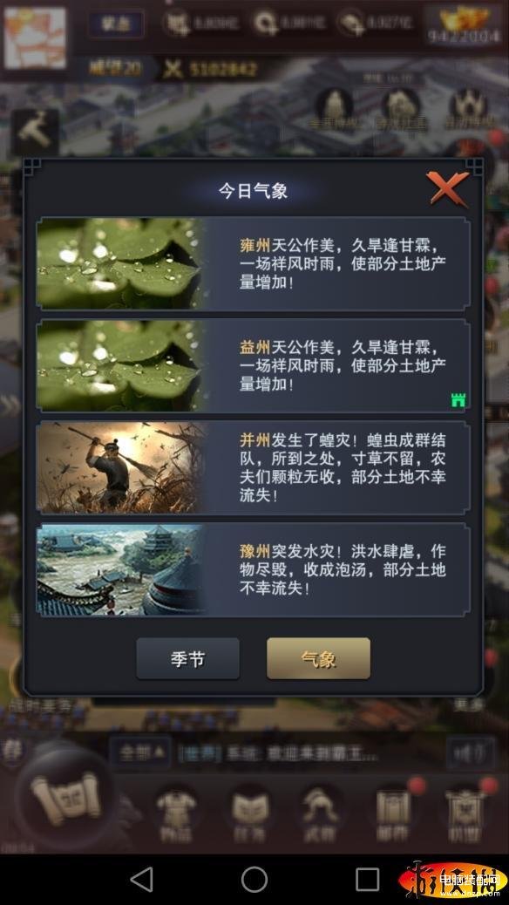This screenshot has width=509, height=905.
Task: Click the 豫州 flood image
Action: click(120, 569)
